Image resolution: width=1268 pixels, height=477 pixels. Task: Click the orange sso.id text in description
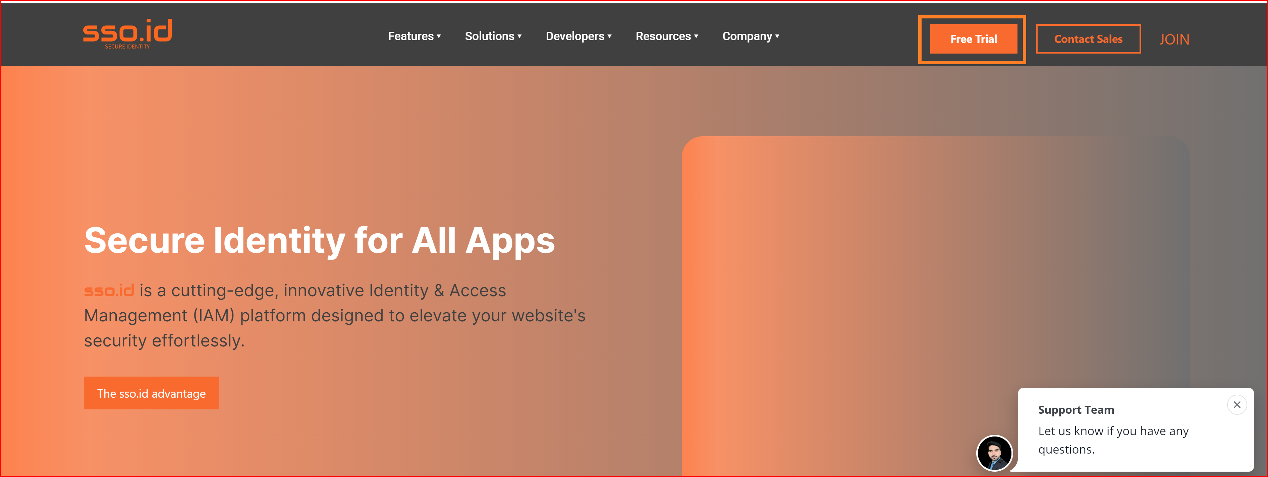[x=109, y=290]
